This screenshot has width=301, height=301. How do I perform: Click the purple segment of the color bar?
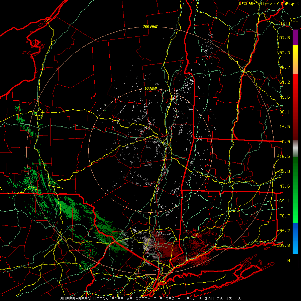[x=295, y=37]
